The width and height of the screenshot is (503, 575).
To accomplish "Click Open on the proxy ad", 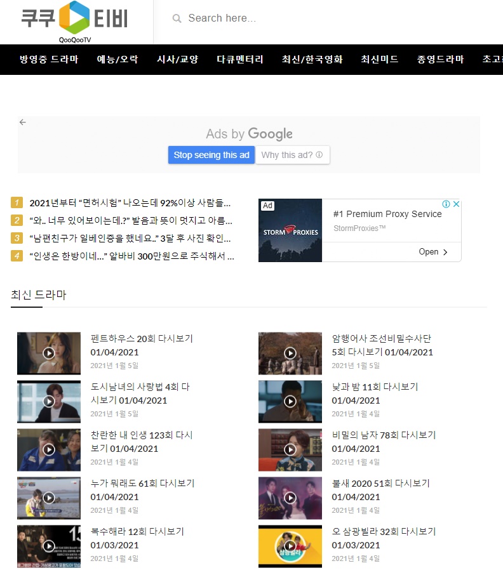I will click(429, 251).
